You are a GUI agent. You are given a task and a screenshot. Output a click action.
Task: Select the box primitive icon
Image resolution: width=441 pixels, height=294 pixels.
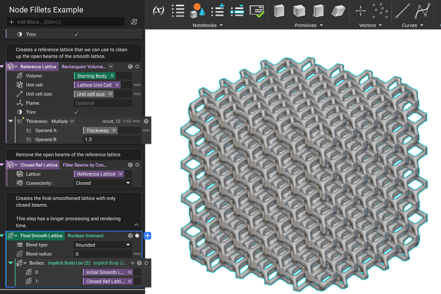(279, 11)
